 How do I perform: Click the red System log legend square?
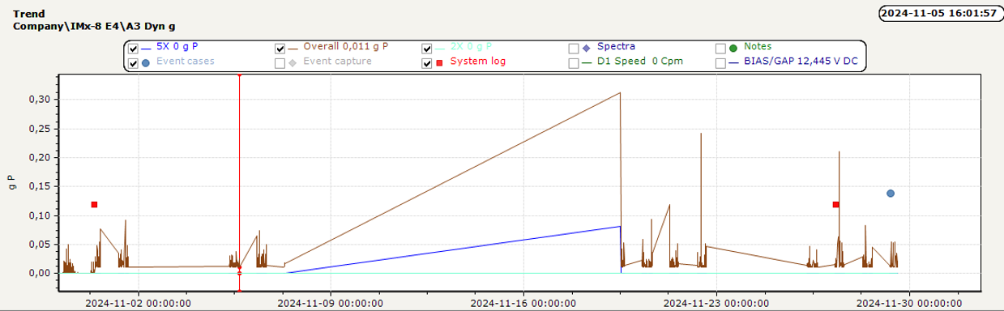tap(439, 62)
